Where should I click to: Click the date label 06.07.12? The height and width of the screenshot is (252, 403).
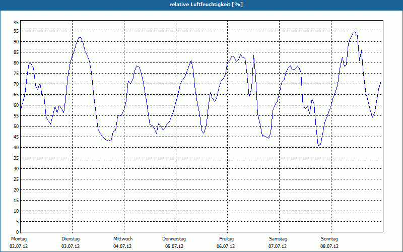click(x=226, y=246)
